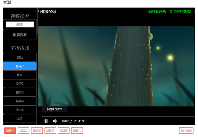Open the 线路三 source tab
The height and width of the screenshot is (137, 198).
point(37,131)
